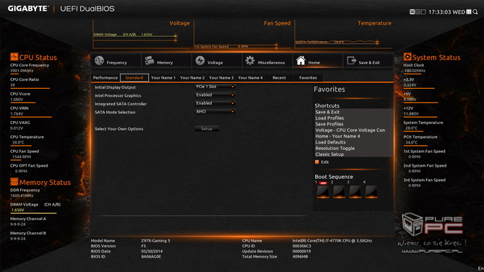Switch to the Your Name 4 tab

251,78
